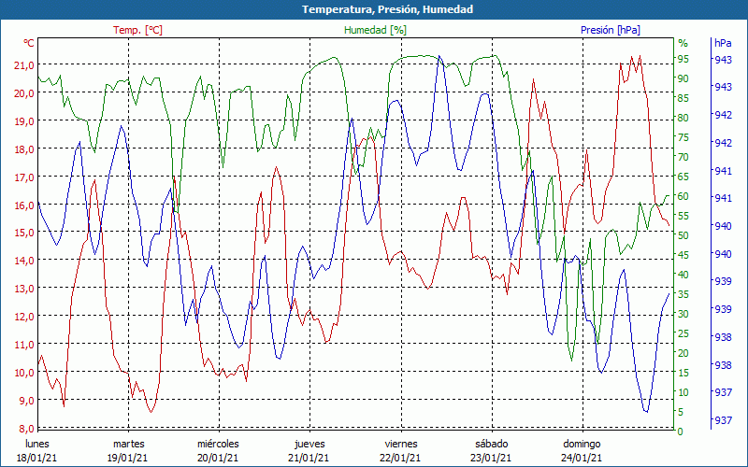The height and width of the screenshot is (467, 748).
Task: Click the '90' humidity axis value
Action: pos(683,78)
